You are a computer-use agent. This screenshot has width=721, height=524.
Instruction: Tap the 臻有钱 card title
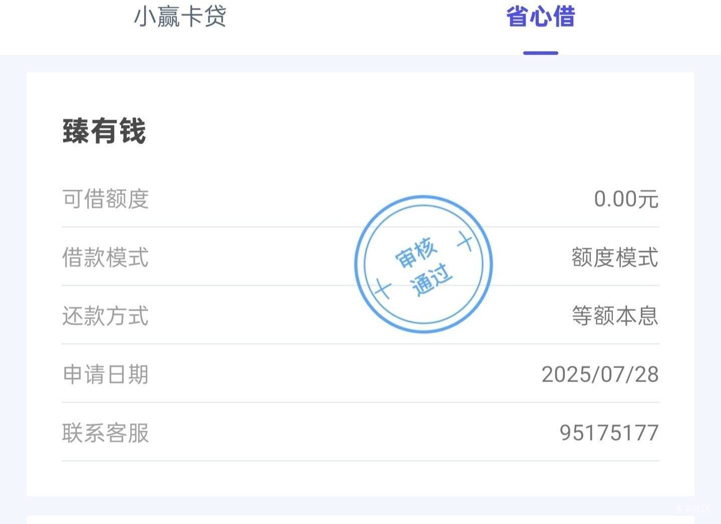point(104,131)
